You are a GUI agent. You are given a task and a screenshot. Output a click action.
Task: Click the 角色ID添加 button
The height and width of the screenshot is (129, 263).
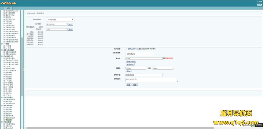click(131, 62)
